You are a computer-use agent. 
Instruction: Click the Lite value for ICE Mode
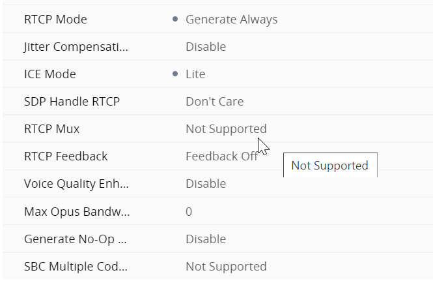click(195, 74)
